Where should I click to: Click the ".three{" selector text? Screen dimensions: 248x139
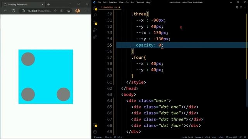pyautogui.click(x=140, y=14)
